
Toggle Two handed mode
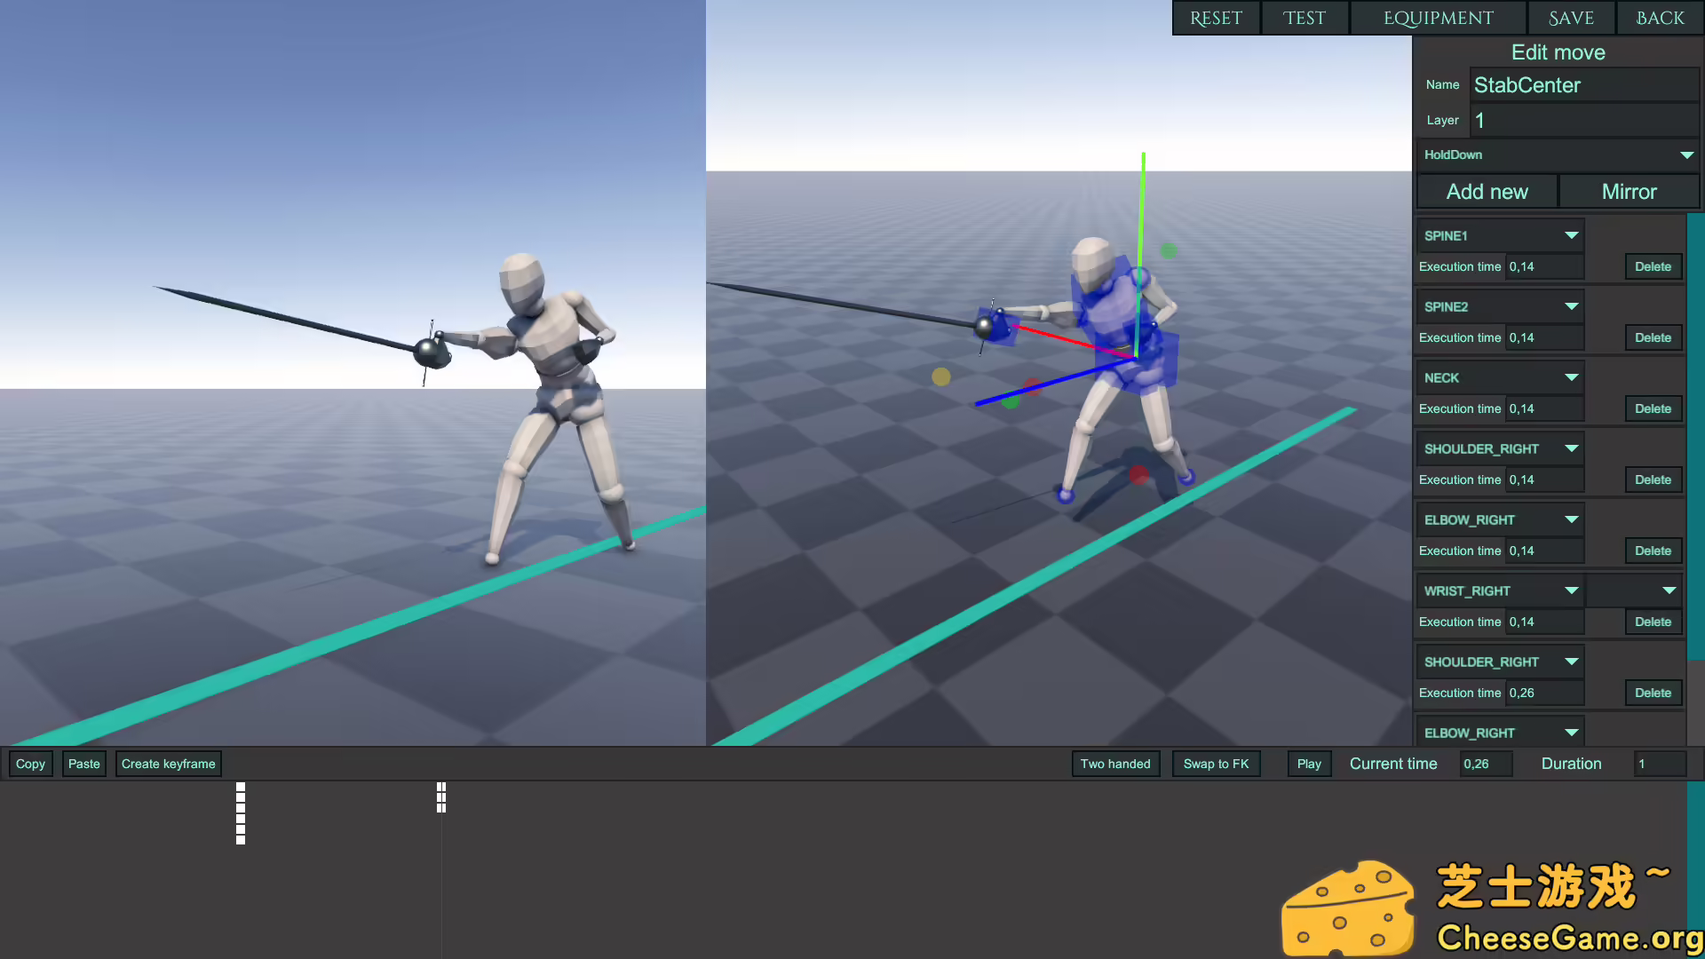[1115, 763]
